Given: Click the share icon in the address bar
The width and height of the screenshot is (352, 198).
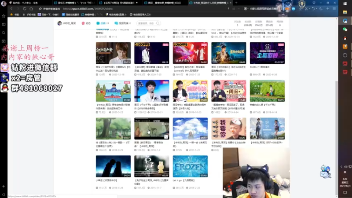Looking at the screenshot, I should pyautogui.click(x=234, y=8).
